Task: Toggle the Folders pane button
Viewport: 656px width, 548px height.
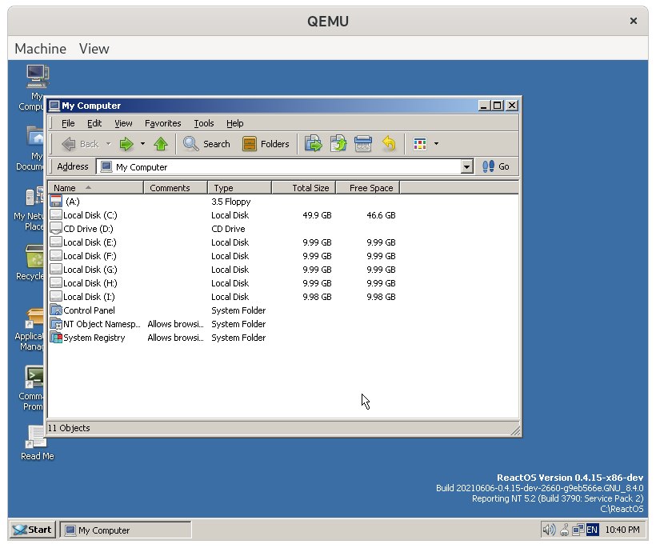Action: [266, 144]
